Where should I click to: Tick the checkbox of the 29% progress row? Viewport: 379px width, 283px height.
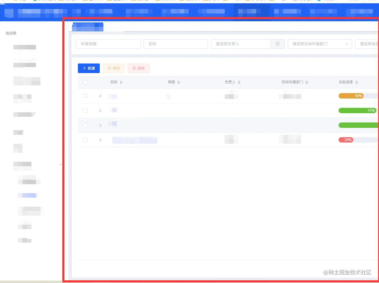85,140
